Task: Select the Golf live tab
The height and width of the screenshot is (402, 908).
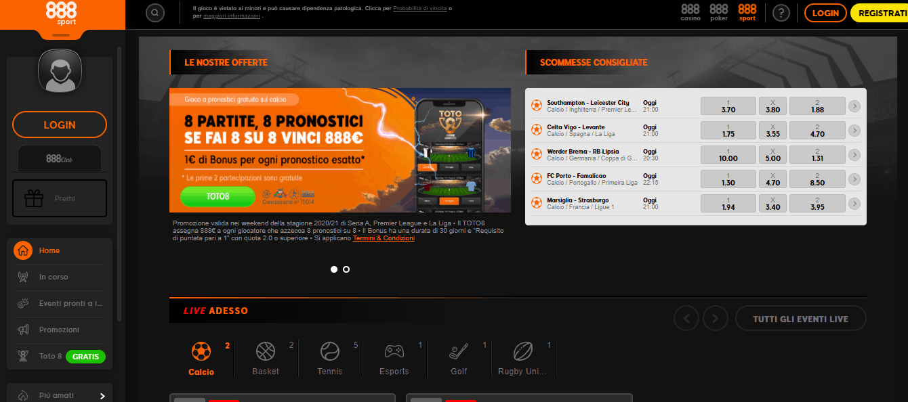Action: tap(459, 359)
